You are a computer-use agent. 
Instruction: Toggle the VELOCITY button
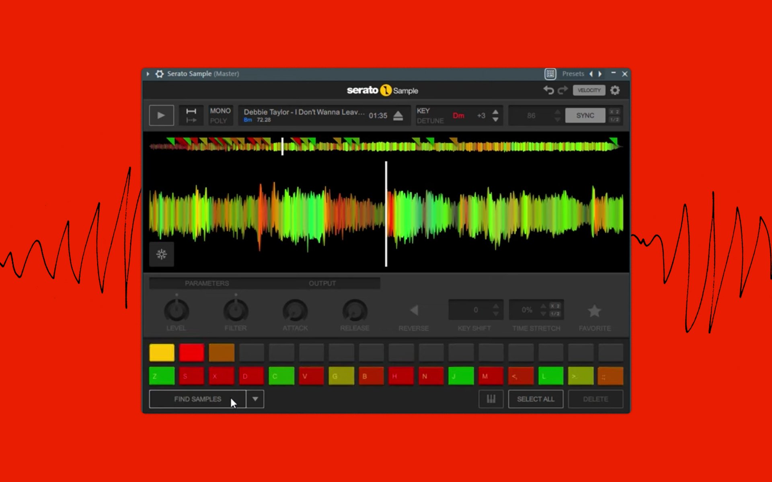(x=589, y=90)
